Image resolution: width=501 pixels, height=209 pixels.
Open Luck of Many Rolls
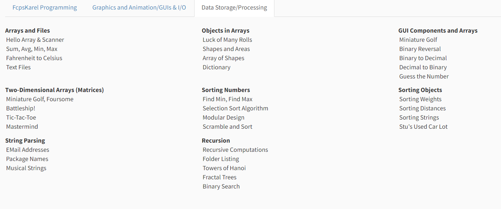[227, 40]
